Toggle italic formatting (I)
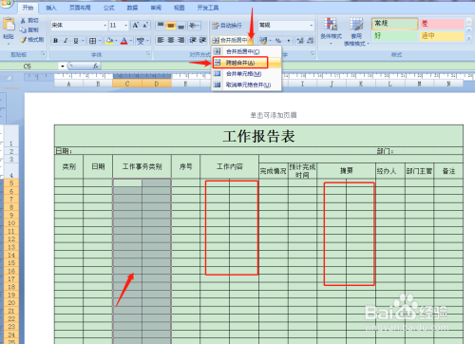 point(66,41)
